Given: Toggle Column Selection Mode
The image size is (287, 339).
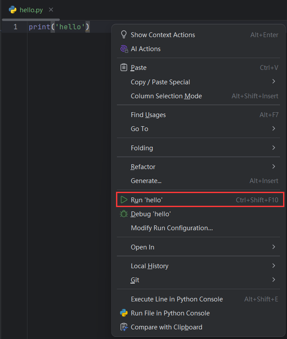Looking at the screenshot, I should coord(166,96).
